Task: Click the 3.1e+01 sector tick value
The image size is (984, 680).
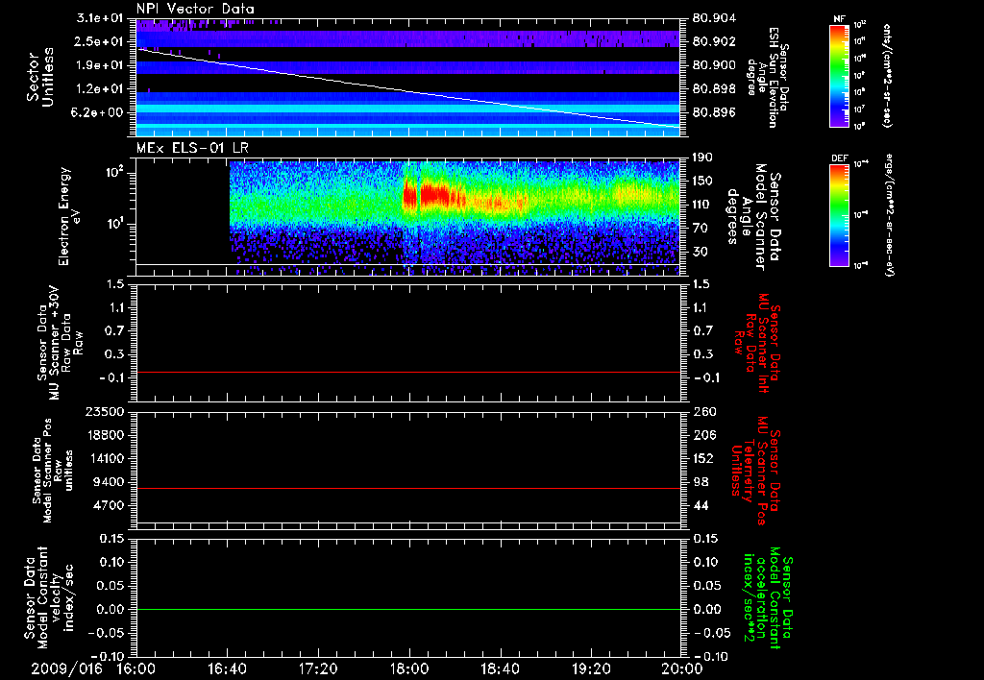Action: [99, 18]
